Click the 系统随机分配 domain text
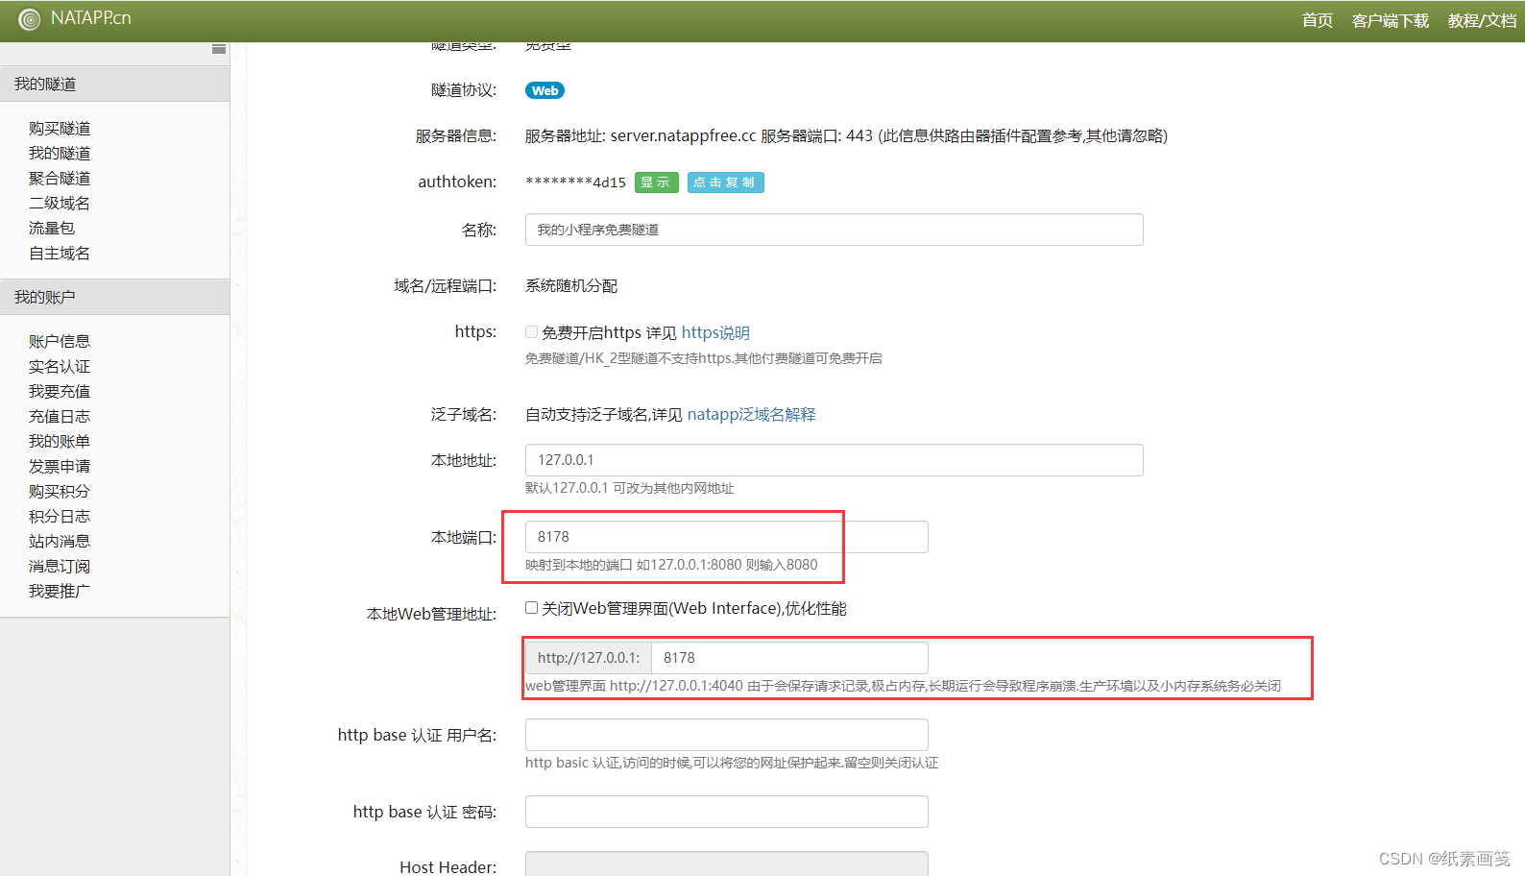This screenshot has width=1525, height=876. [x=571, y=286]
